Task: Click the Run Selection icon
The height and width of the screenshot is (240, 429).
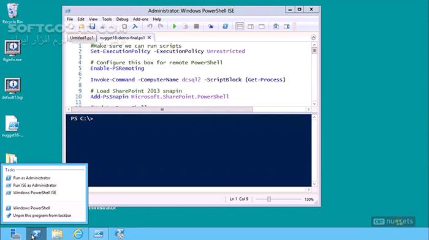Action: [185, 26]
